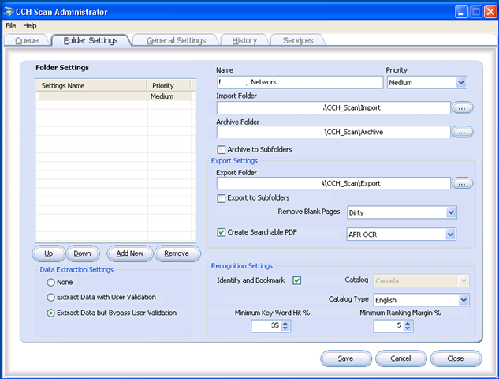Save the folder settings
The width and height of the screenshot is (499, 379).
(x=346, y=358)
